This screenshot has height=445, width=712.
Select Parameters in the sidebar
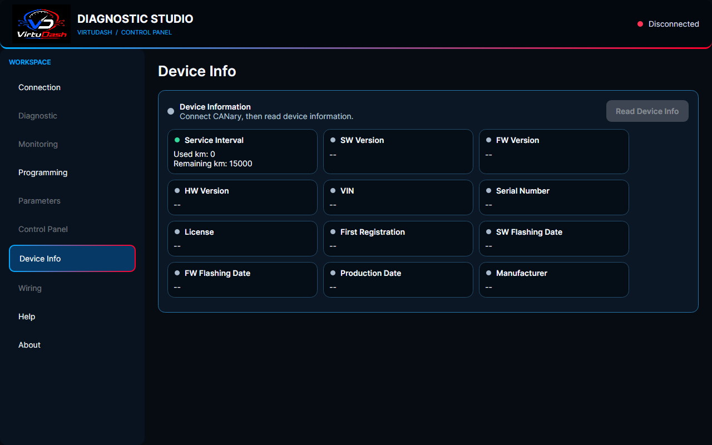coord(72,201)
